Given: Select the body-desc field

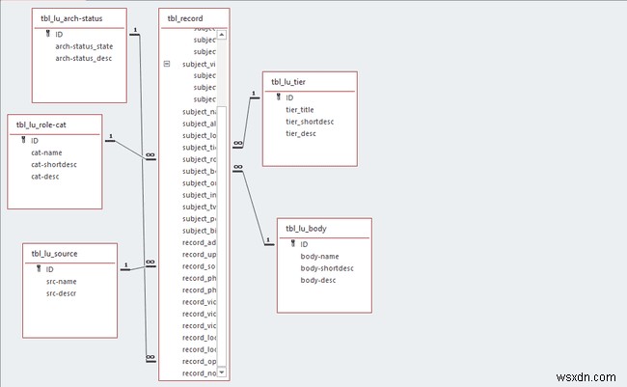Looking at the screenshot, I should click(318, 280).
